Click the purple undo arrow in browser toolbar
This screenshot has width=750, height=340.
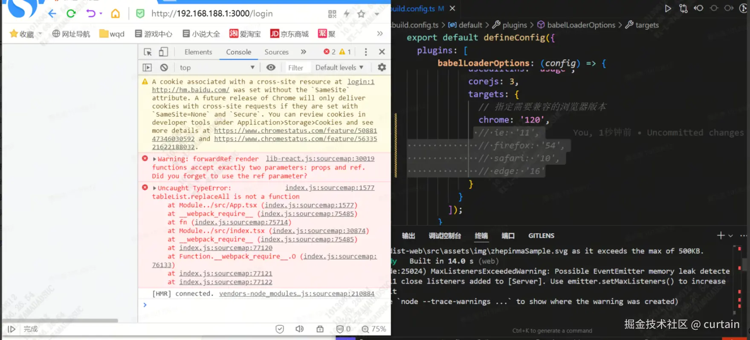pos(91,14)
